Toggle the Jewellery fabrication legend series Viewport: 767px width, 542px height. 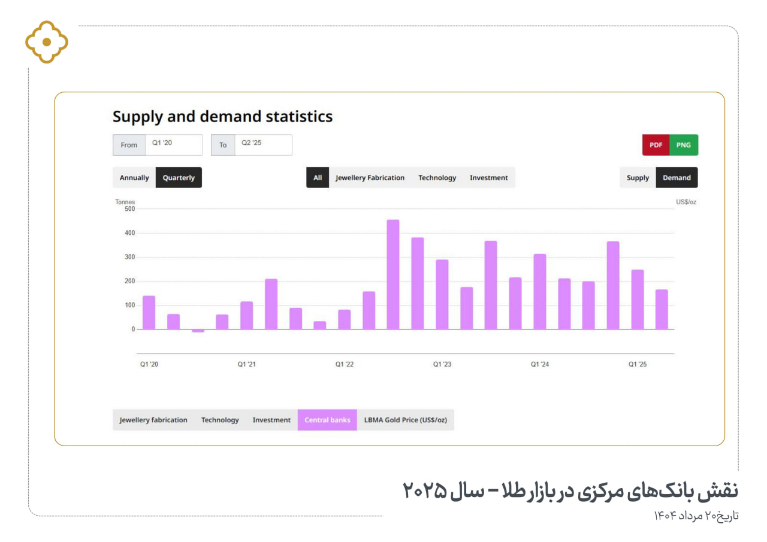(x=153, y=420)
